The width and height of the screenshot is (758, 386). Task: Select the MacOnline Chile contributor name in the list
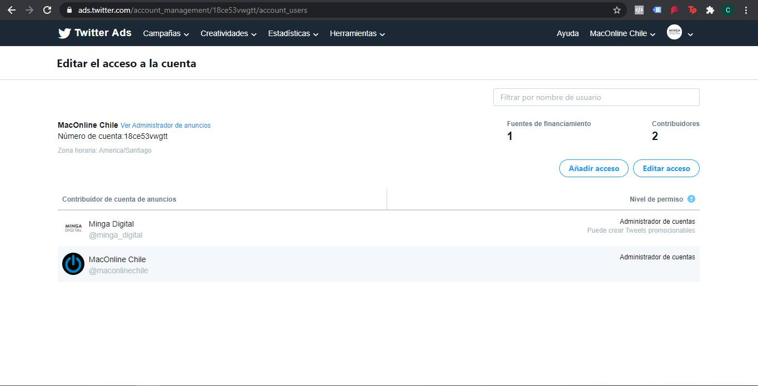coord(117,259)
